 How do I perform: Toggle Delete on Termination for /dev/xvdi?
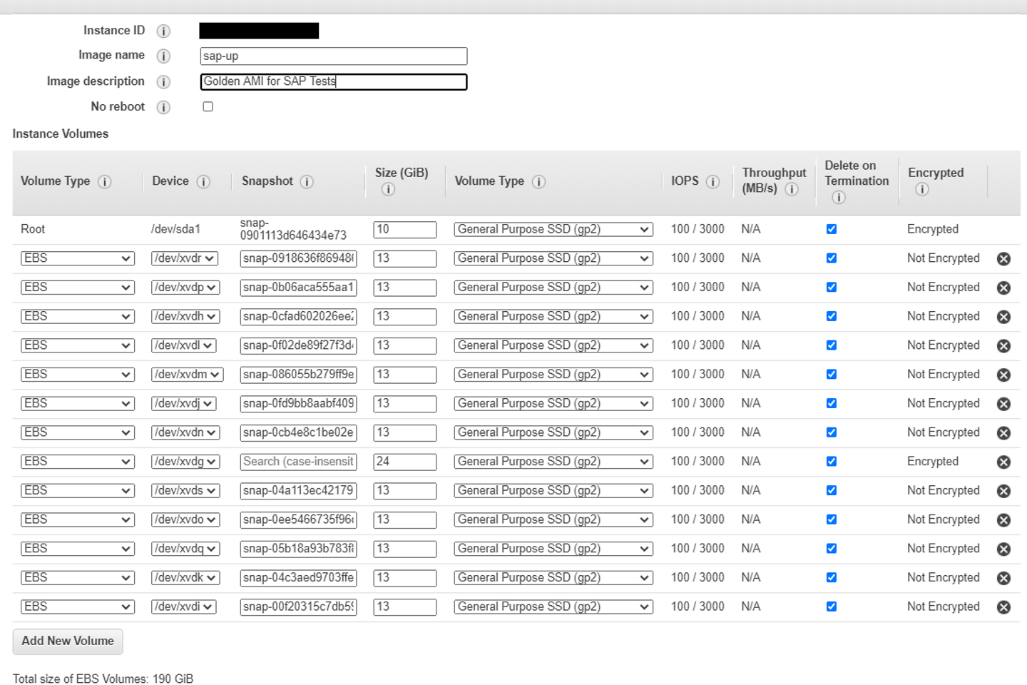[x=831, y=607]
